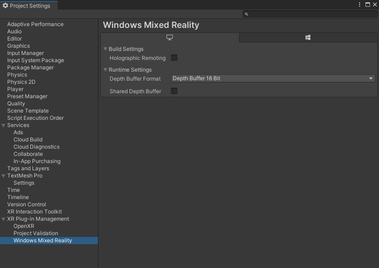Select the Services category label

click(18, 125)
